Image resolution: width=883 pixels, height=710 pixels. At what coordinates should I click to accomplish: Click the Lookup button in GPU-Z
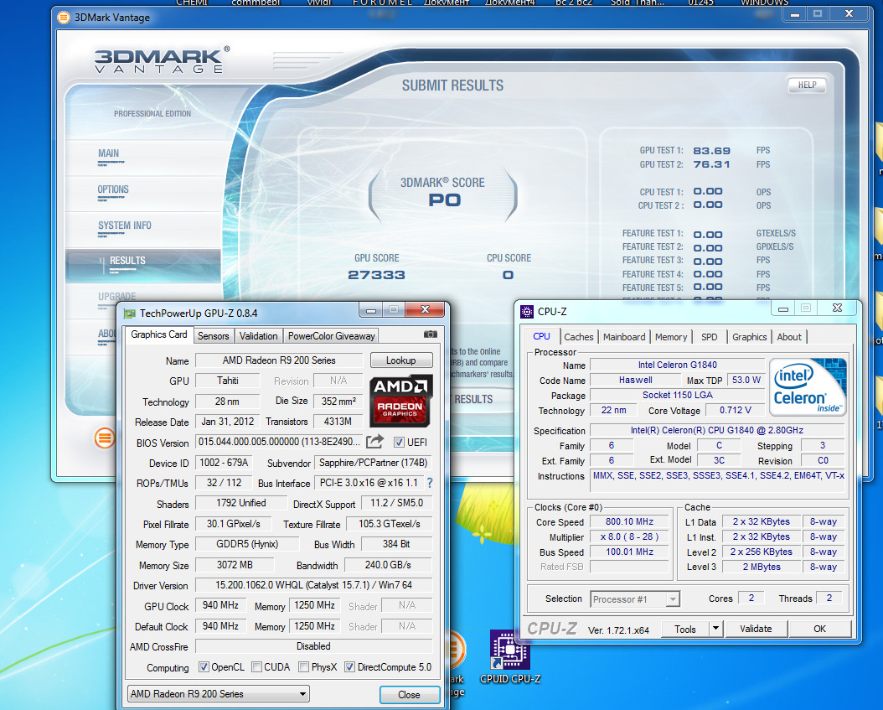pos(400,360)
